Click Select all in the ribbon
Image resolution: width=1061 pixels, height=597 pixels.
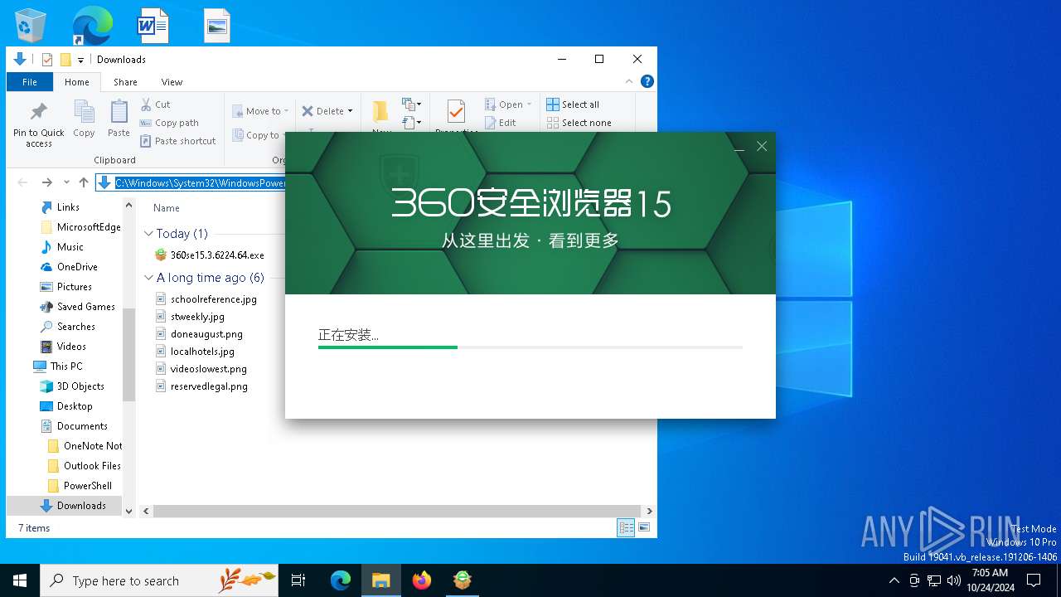573,104
